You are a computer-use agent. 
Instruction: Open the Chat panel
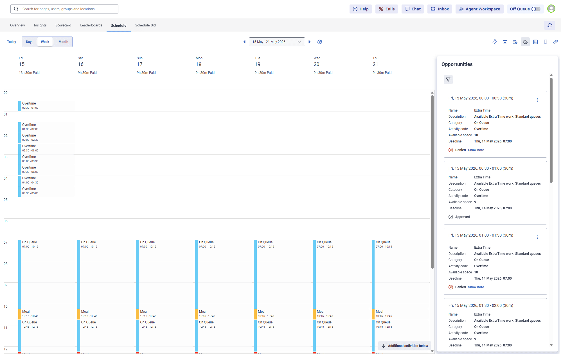pyautogui.click(x=413, y=9)
